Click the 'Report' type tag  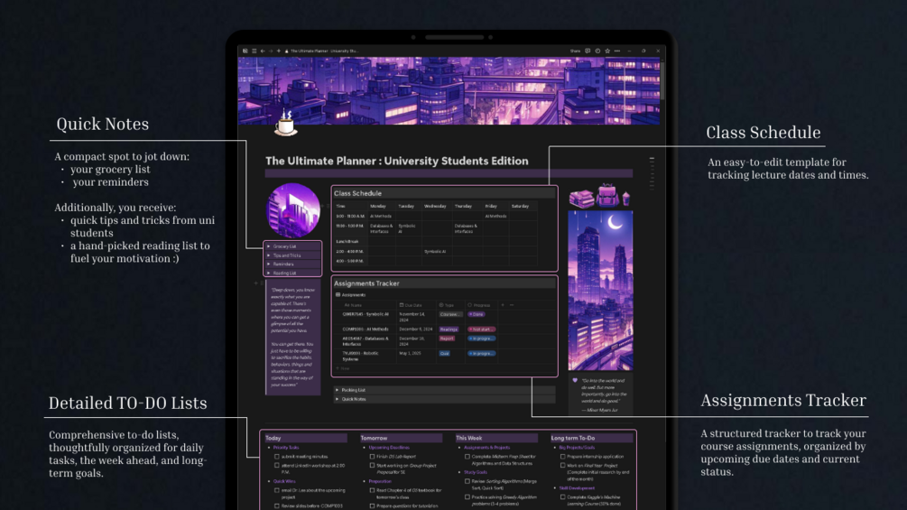[x=447, y=338]
